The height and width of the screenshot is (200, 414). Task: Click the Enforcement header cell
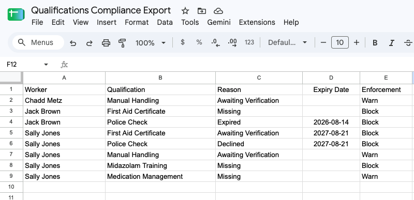pyautogui.click(x=386, y=89)
